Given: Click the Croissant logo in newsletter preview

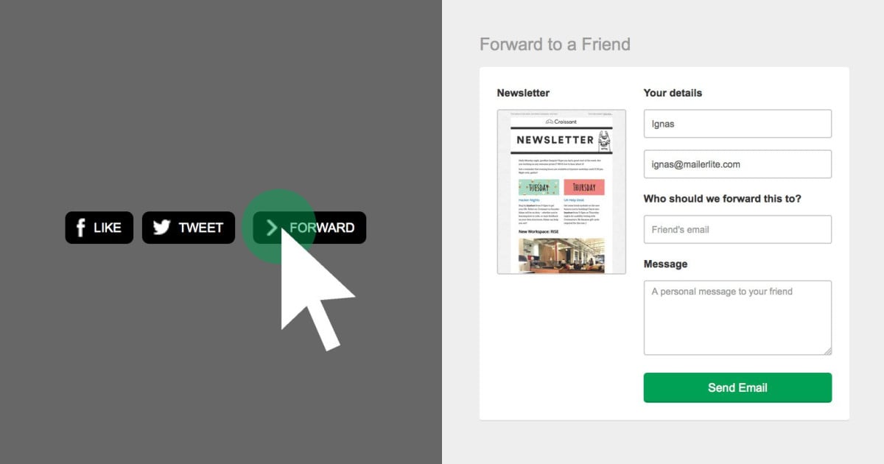Looking at the screenshot, I should click(x=561, y=122).
